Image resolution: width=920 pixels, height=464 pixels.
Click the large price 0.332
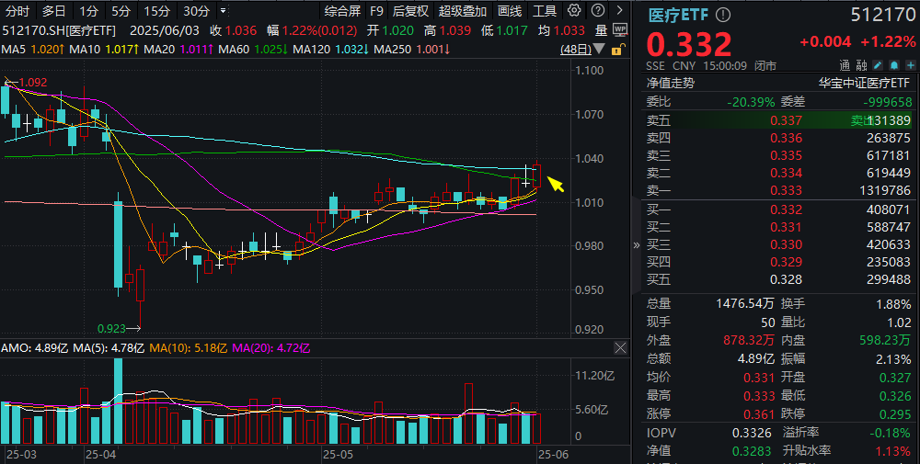click(x=689, y=44)
